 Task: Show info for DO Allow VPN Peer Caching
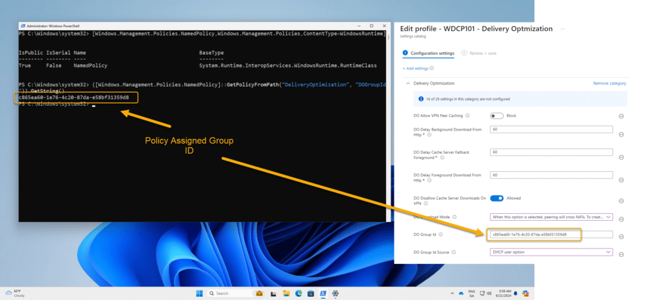pyautogui.click(x=468, y=115)
